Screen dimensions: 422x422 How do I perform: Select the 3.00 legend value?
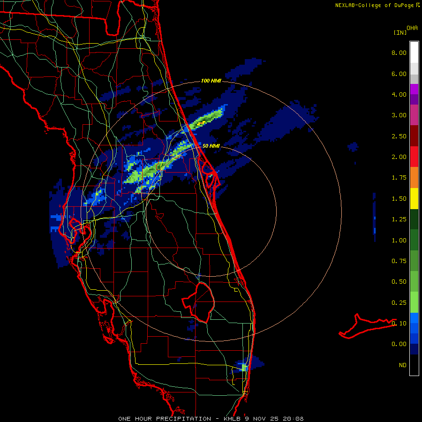point(399,115)
